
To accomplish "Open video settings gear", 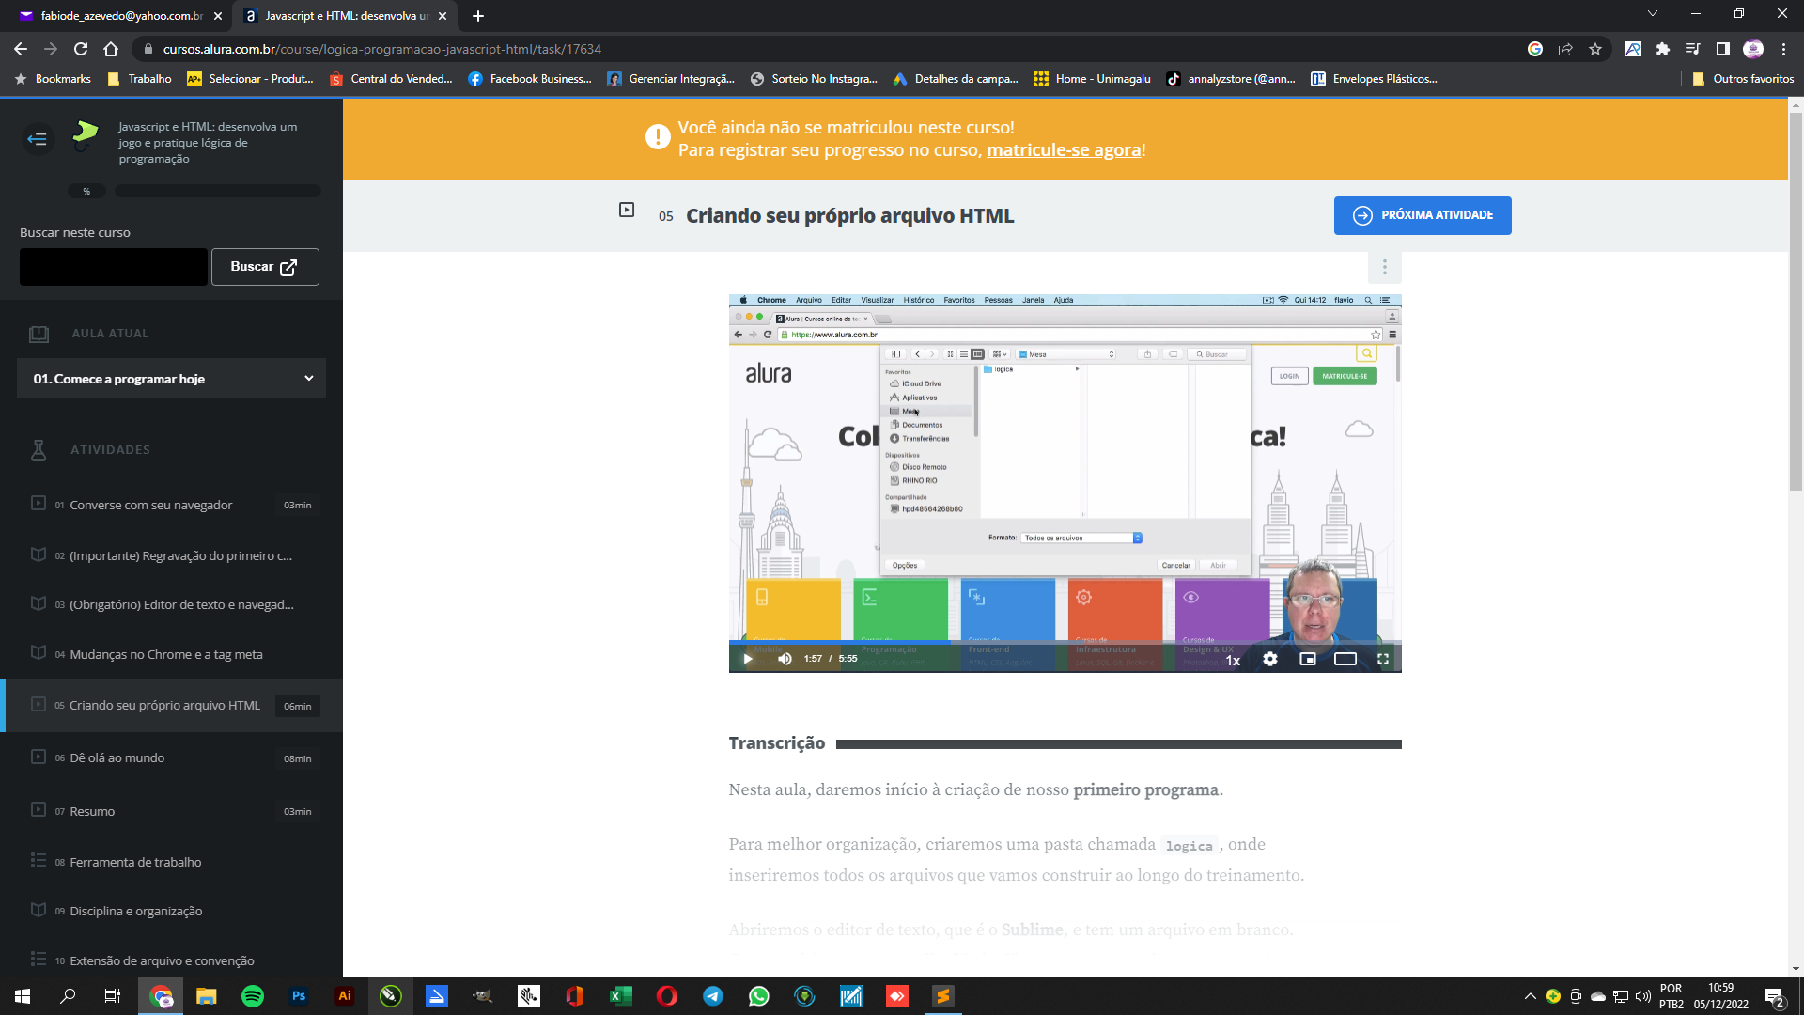I will pos(1270,659).
